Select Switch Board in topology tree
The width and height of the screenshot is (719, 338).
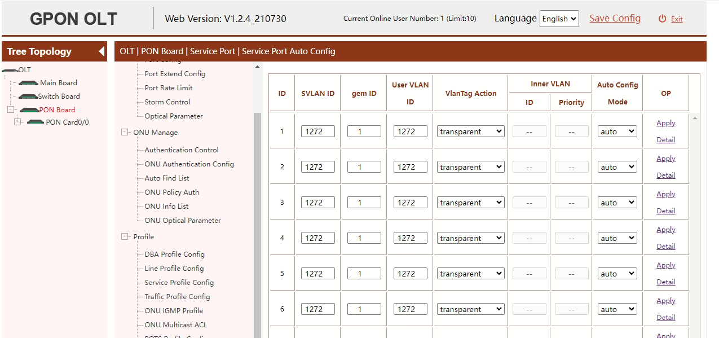click(59, 96)
